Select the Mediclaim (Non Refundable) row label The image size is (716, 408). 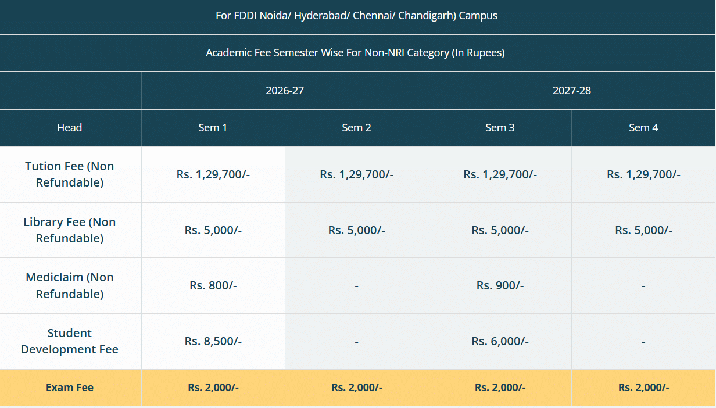click(70, 285)
